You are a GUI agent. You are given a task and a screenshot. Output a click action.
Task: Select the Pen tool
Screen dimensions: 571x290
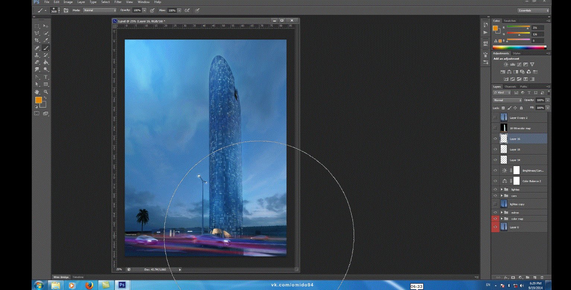pos(37,77)
